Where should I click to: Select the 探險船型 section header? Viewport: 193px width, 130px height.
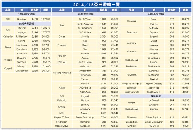(156, 96)
